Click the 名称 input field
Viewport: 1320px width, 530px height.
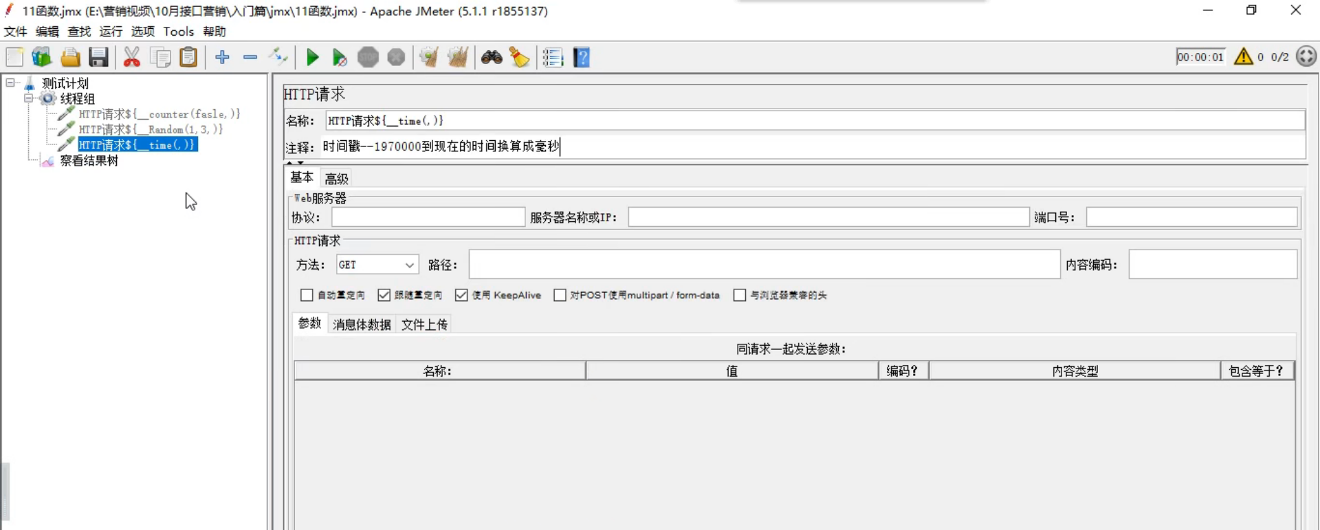click(x=815, y=121)
